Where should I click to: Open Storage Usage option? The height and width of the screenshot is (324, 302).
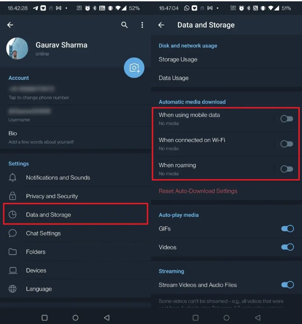point(178,59)
